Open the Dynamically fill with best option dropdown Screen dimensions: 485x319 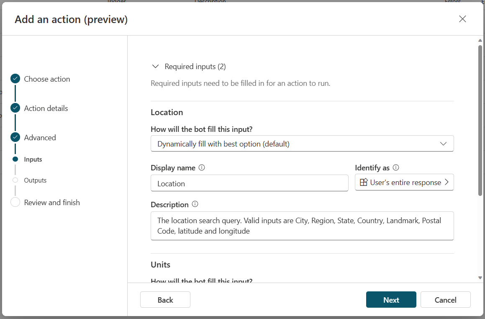point(302,144)
